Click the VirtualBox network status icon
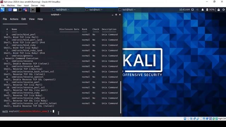 195,119
